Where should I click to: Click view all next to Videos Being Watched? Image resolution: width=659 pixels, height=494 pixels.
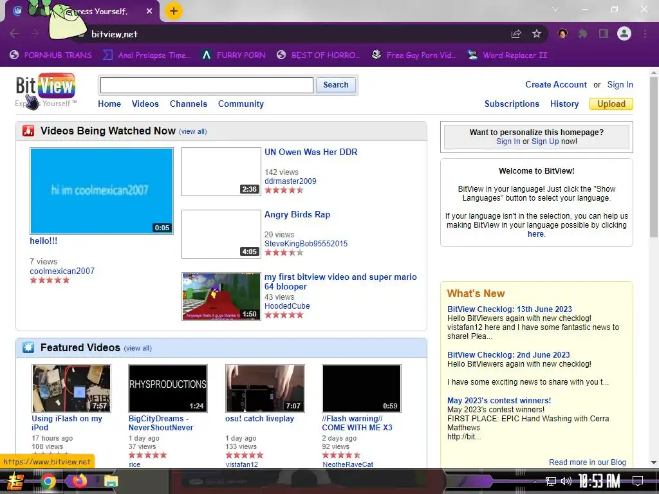click(193, 131)
